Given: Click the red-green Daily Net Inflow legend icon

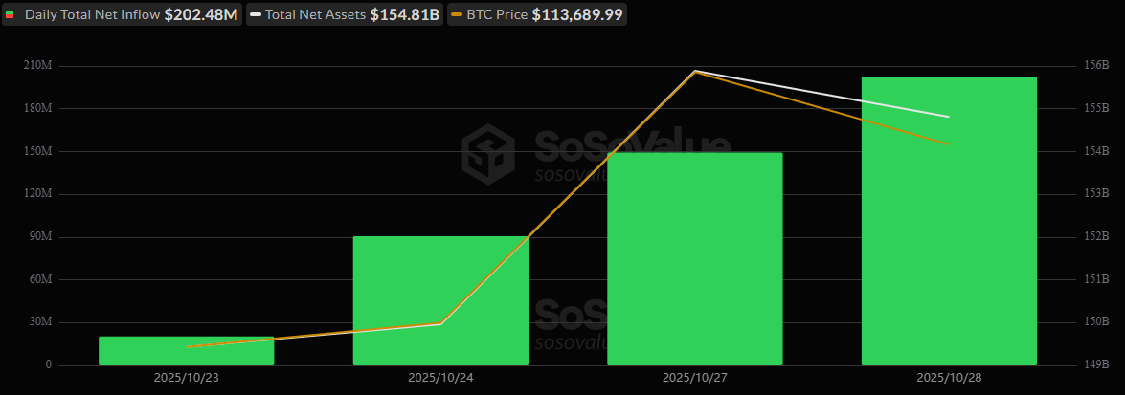Looking at the screenshot, I should (11, 15).
